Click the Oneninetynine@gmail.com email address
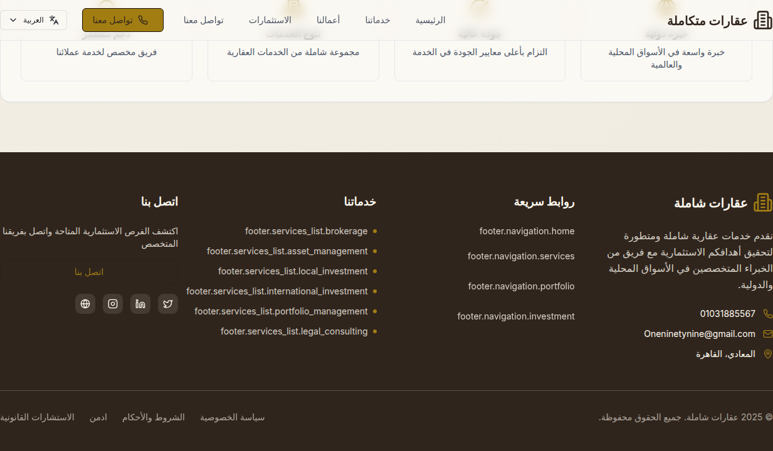This screenshot has width=773, height=451. (699, 334)
